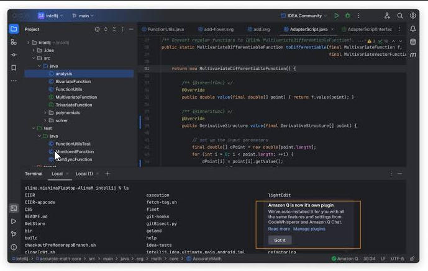Open more run actions menu

pos(358,16)
